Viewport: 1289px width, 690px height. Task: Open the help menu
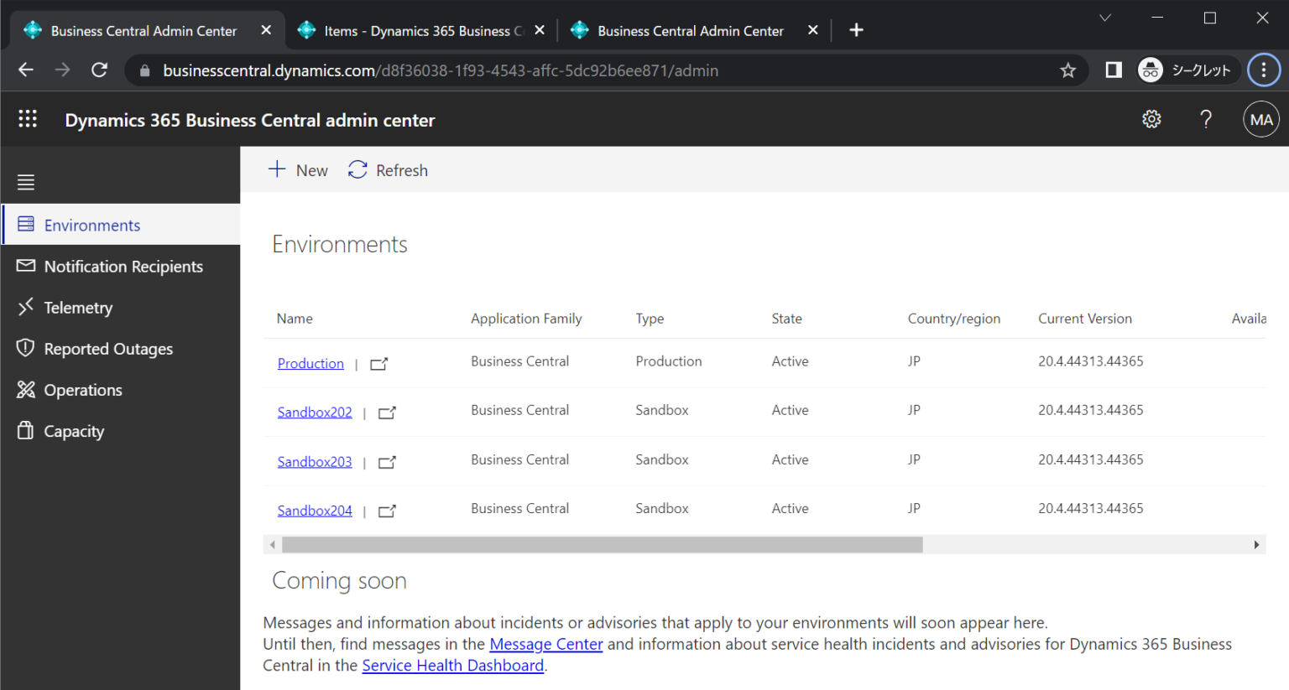(x=1205, y=119)
